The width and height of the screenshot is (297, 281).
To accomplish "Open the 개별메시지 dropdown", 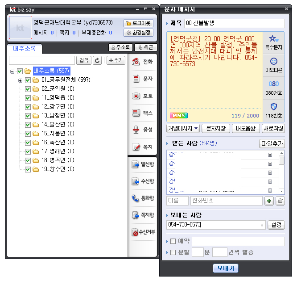I will pyautogui.click(x=183, y=129).
